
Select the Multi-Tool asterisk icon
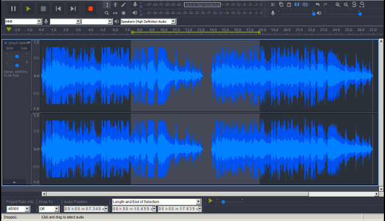124,13
